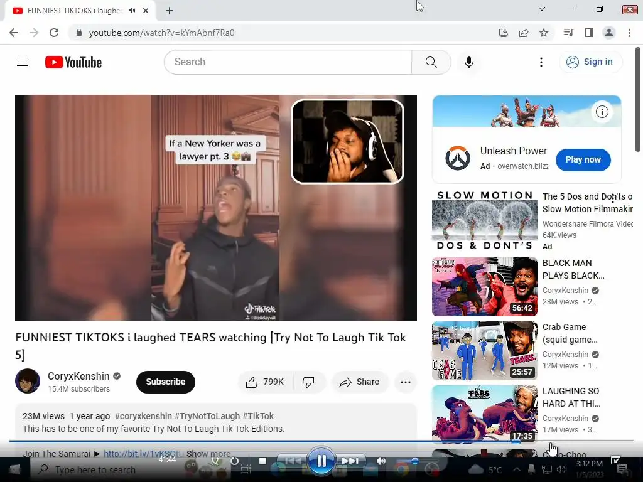
Task: Open the tab search chevron in title bar
Action: point(542,9)
